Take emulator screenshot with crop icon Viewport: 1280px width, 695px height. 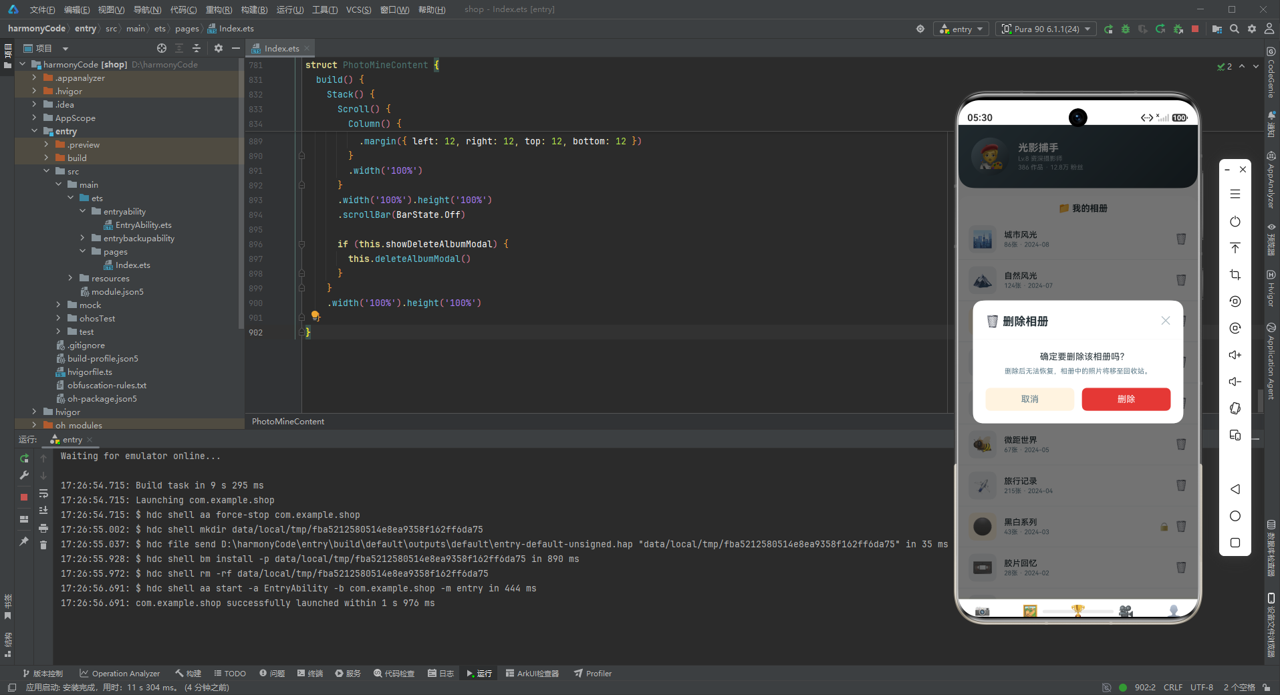(x=1235, y=275)
